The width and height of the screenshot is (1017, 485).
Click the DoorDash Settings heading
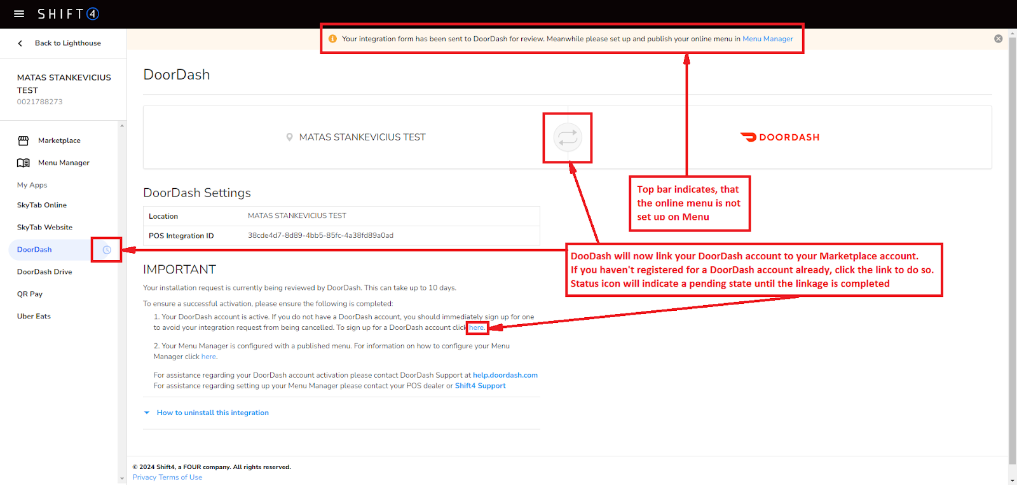point(197,193)
